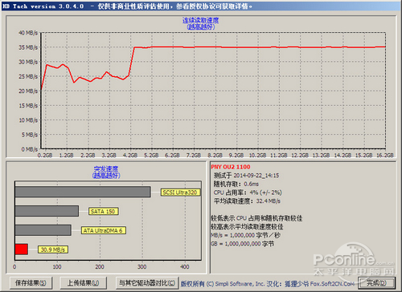Click the gray SATA 150 bar
The height and width of the screenshot is (292, 402).
47,211
